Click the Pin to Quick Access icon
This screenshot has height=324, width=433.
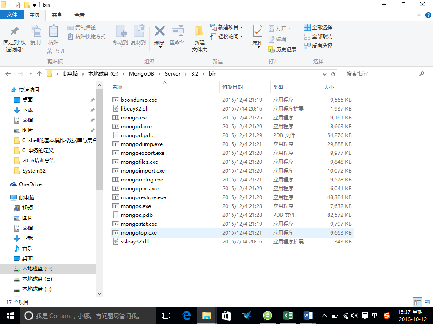14,31
